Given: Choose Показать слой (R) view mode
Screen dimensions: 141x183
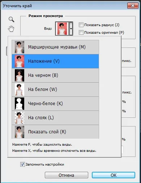Looking at the screenshot, I should 55,132.
